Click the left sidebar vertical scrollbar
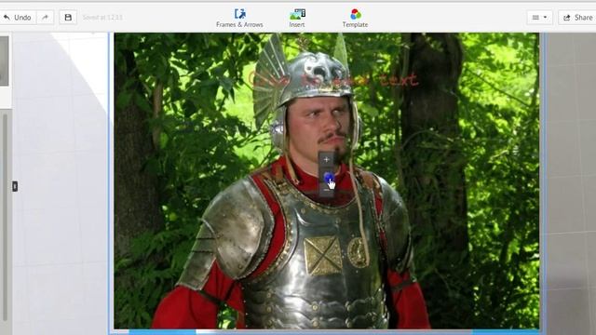596x335 pixels. pyautogui.click(x=5, y=217)
